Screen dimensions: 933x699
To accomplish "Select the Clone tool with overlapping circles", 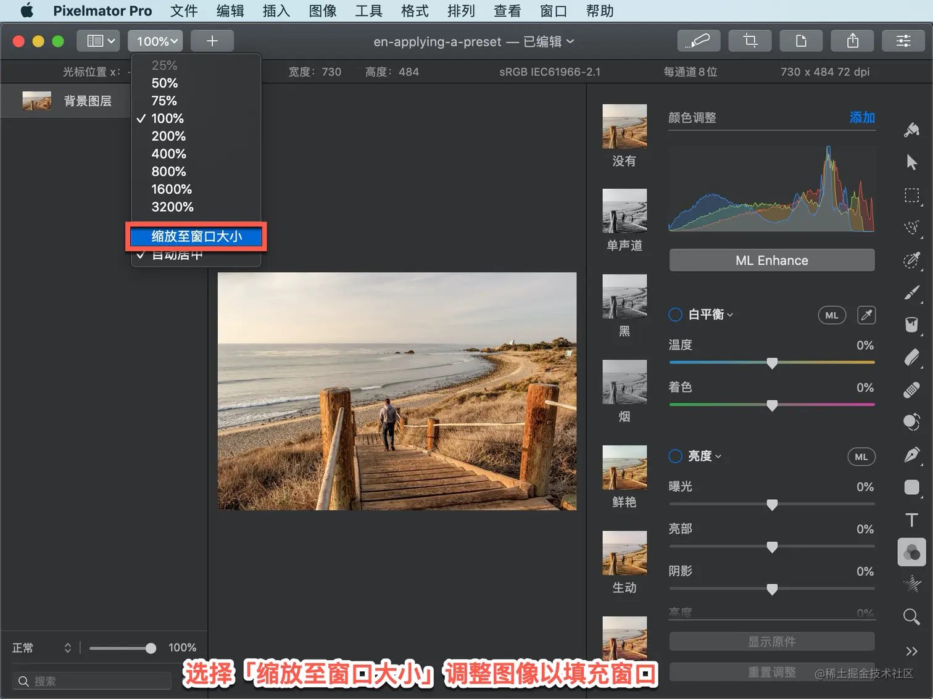I will point(911,422).
